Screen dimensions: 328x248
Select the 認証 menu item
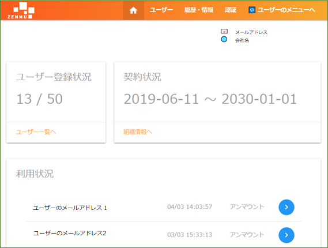[x=231, y=10]
